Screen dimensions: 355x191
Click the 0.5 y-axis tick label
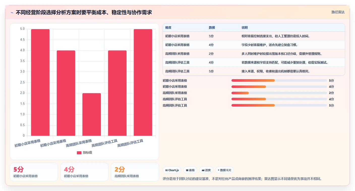tap(22, 125)
